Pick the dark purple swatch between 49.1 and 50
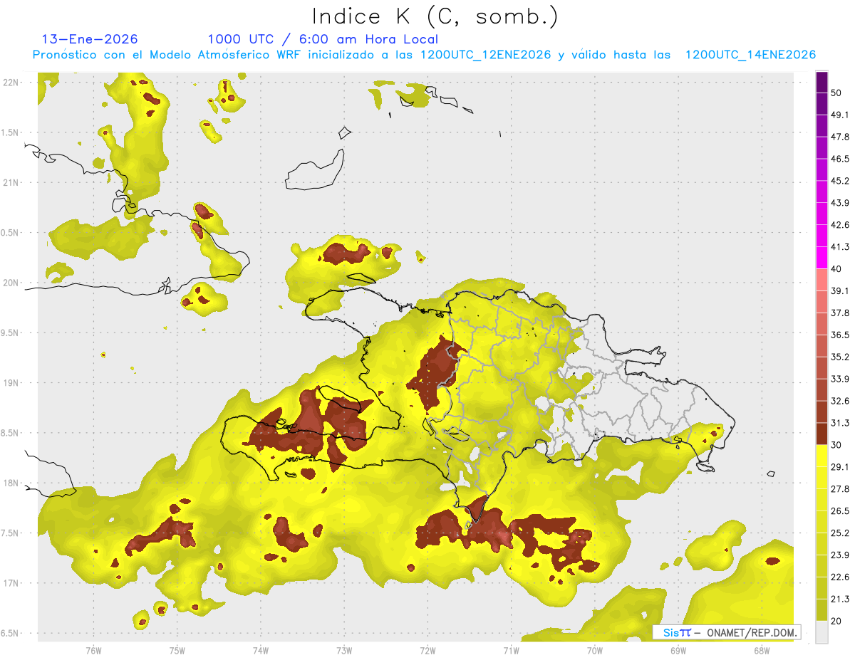 822,103
